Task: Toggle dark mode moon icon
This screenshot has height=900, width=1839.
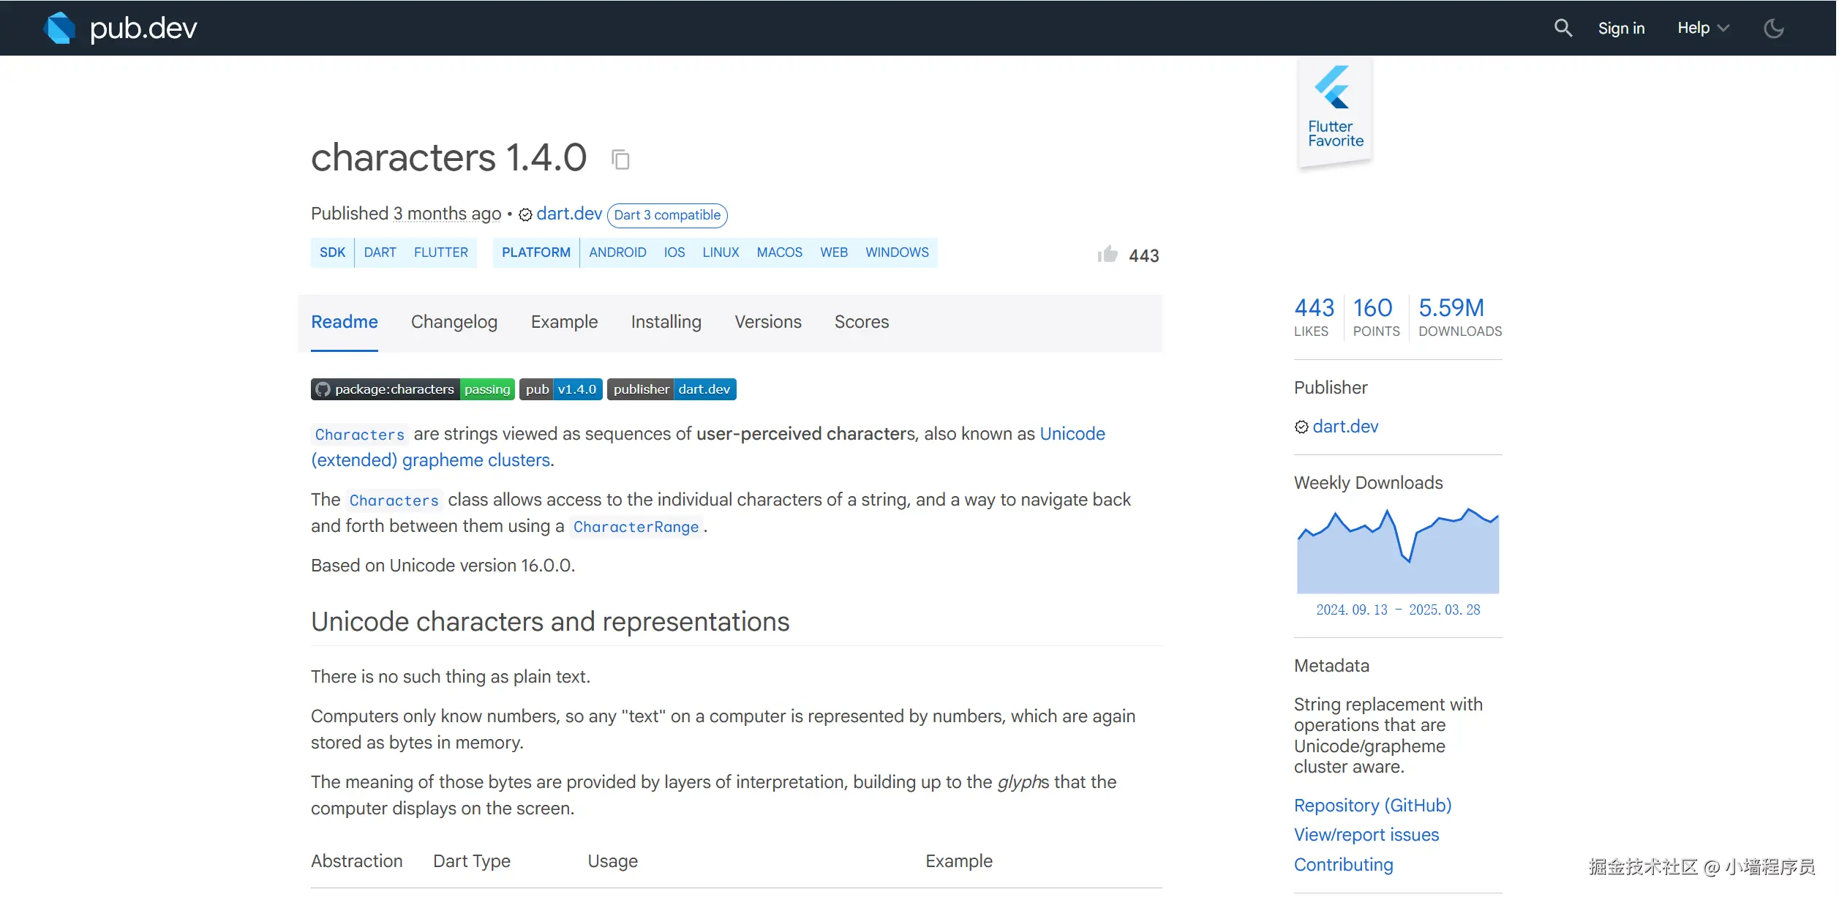Action: pyautogui.click(x=1775, y=29)
